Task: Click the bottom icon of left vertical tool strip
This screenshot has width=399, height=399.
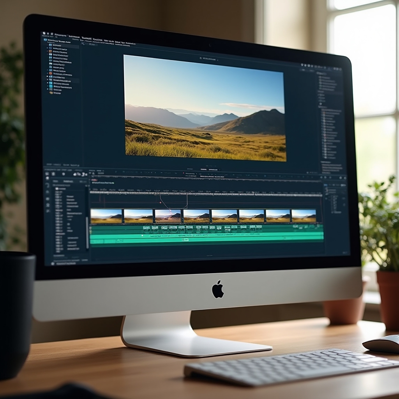Action: click(48, 211)
